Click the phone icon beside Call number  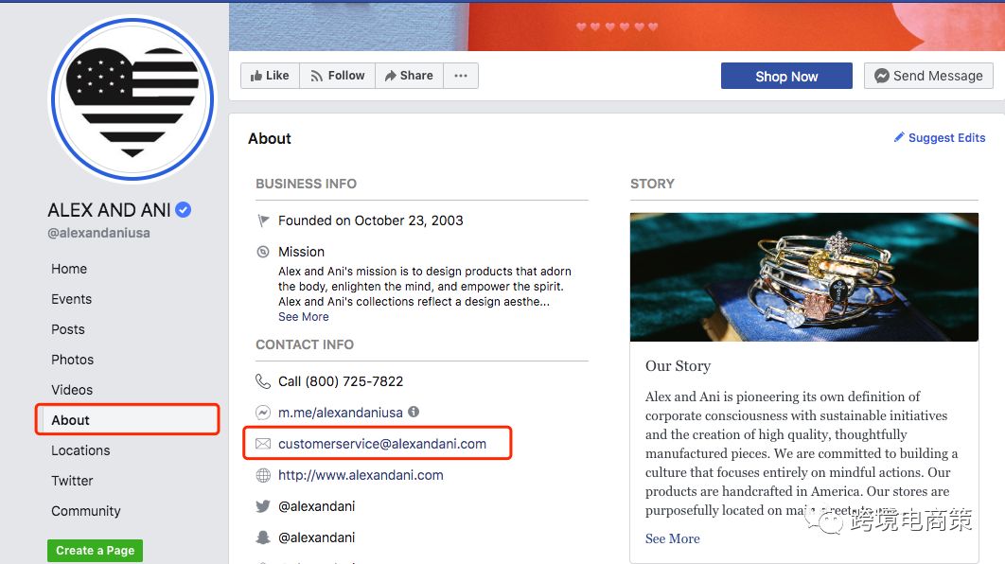[263, 381]
